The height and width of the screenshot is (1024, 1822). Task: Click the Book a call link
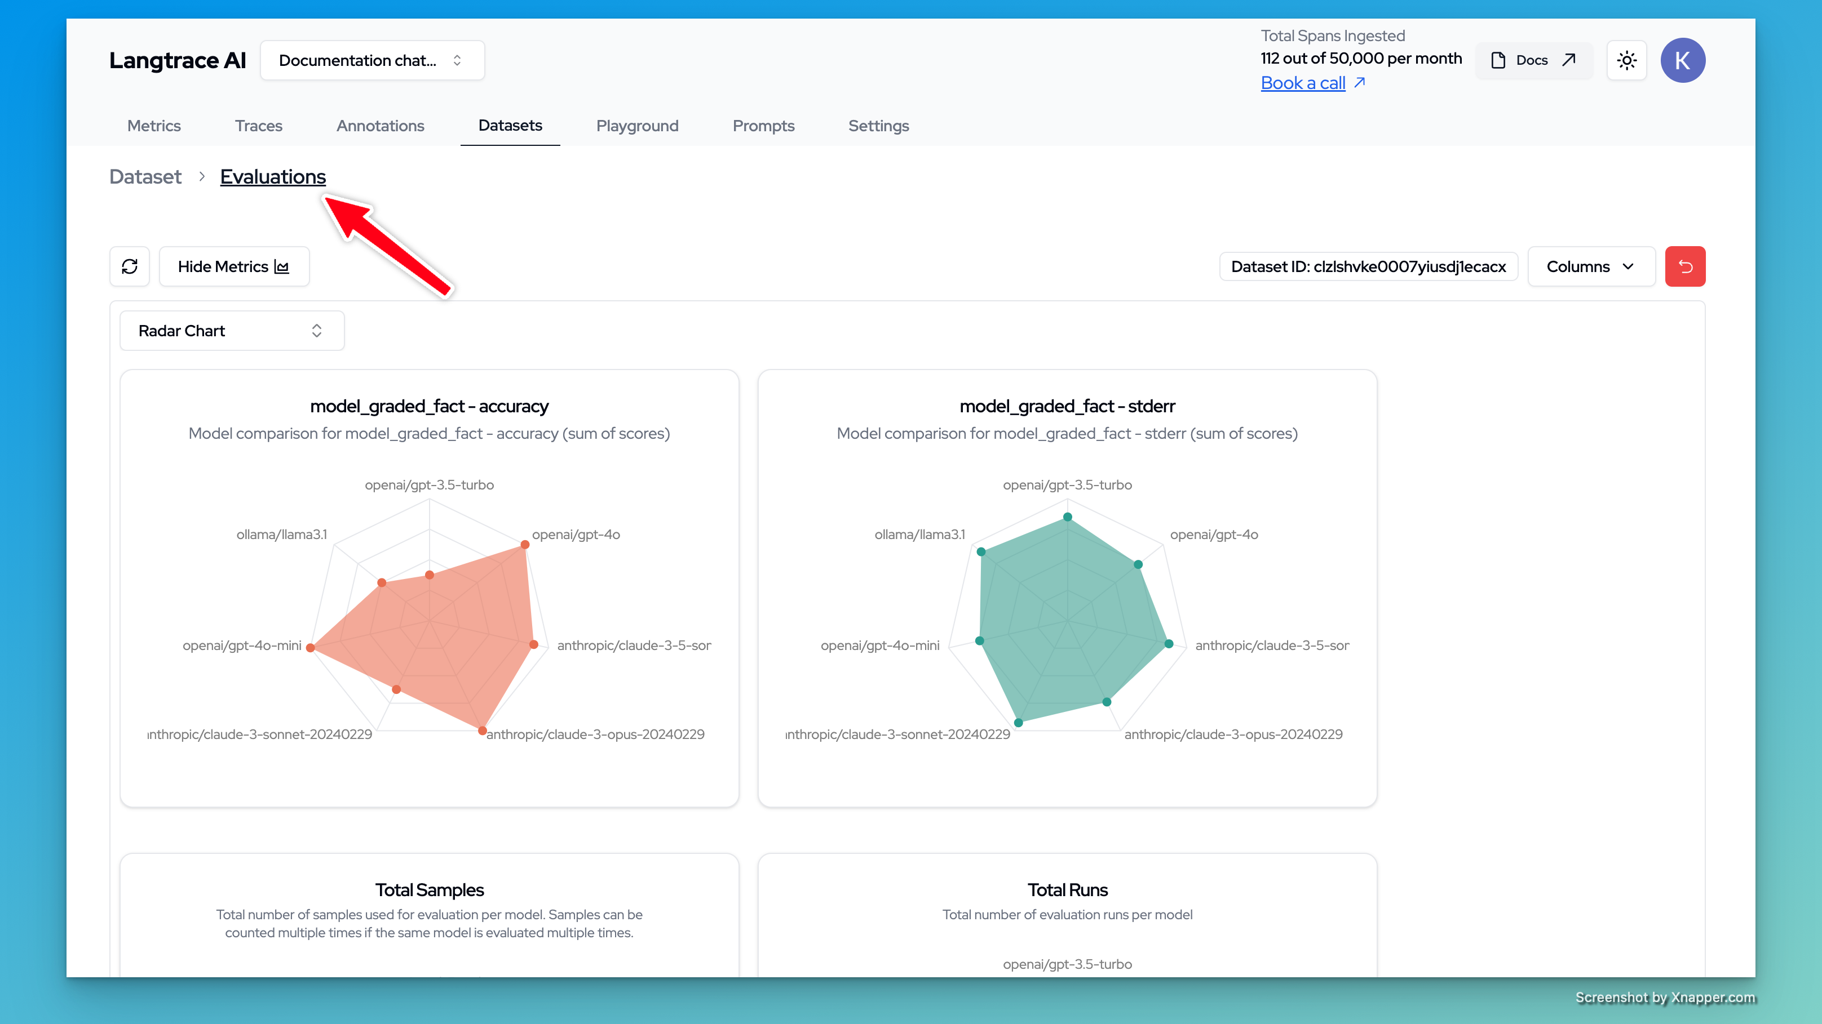[1303, 83]
